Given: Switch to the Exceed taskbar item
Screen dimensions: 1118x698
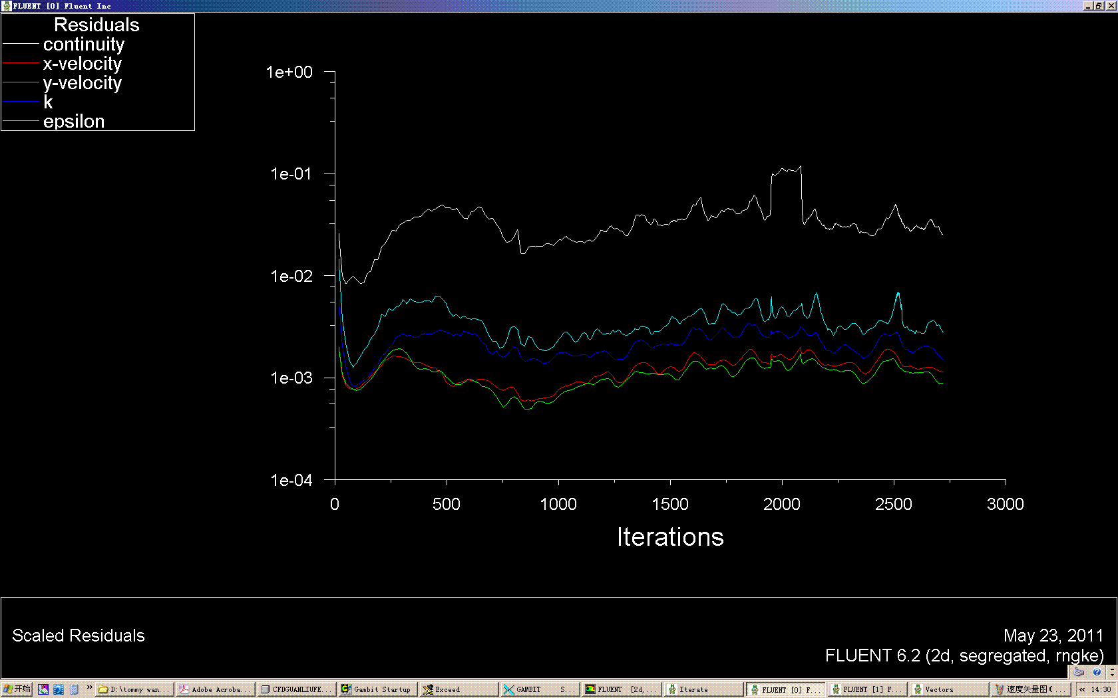Looking at the screenshot, I should (459, 689).
